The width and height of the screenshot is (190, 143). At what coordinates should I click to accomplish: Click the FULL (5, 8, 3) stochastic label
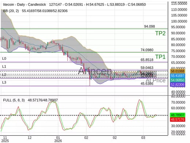tap(14, 100)
